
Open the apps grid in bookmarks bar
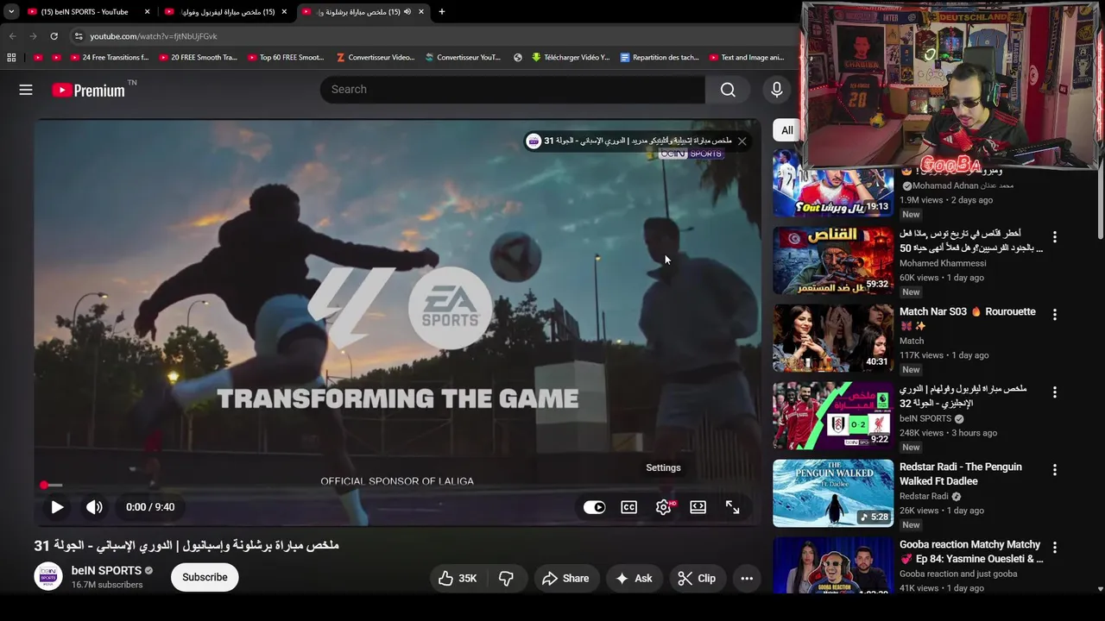pos(11,58)
